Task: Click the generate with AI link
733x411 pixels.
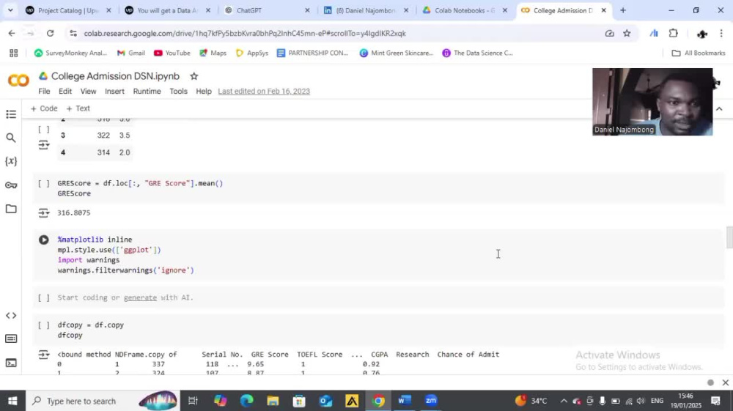Action: (x=140, y=297)
